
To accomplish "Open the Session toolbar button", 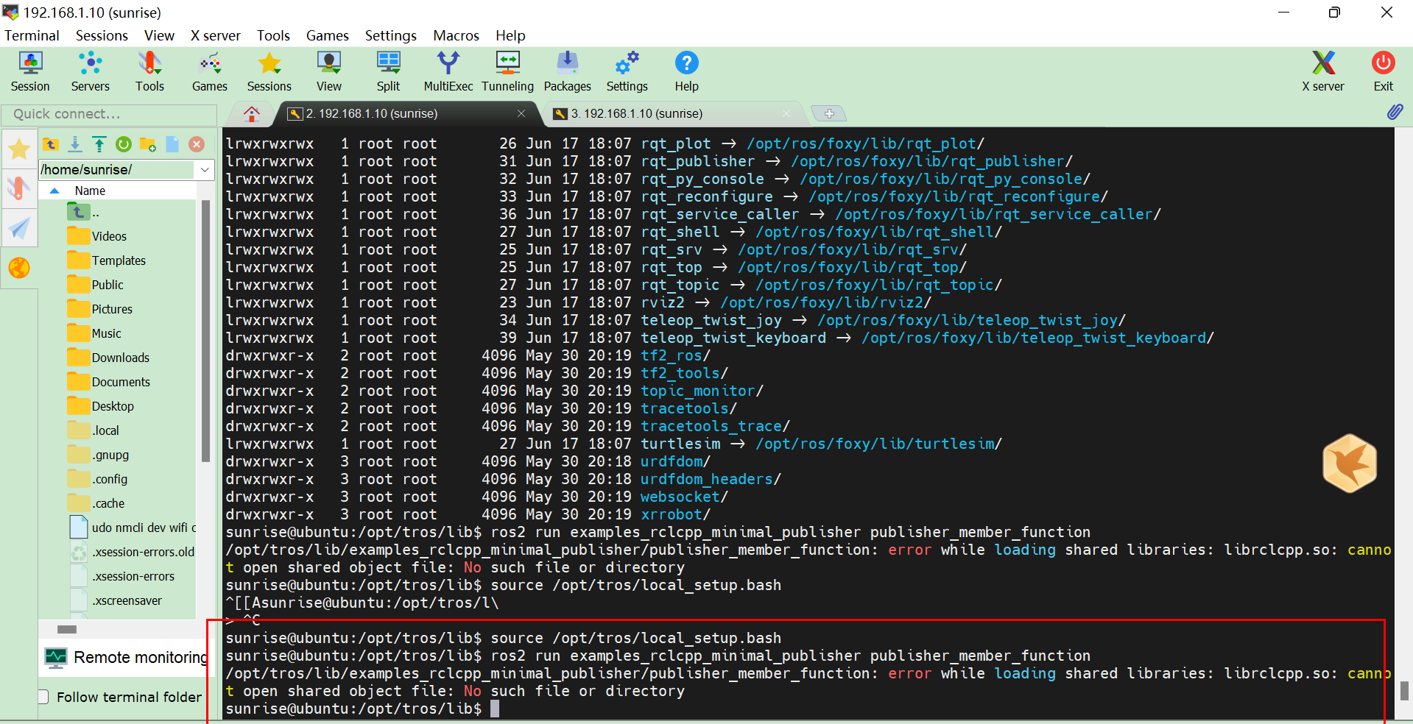I will pyautogui.click(x=30, y=72).
